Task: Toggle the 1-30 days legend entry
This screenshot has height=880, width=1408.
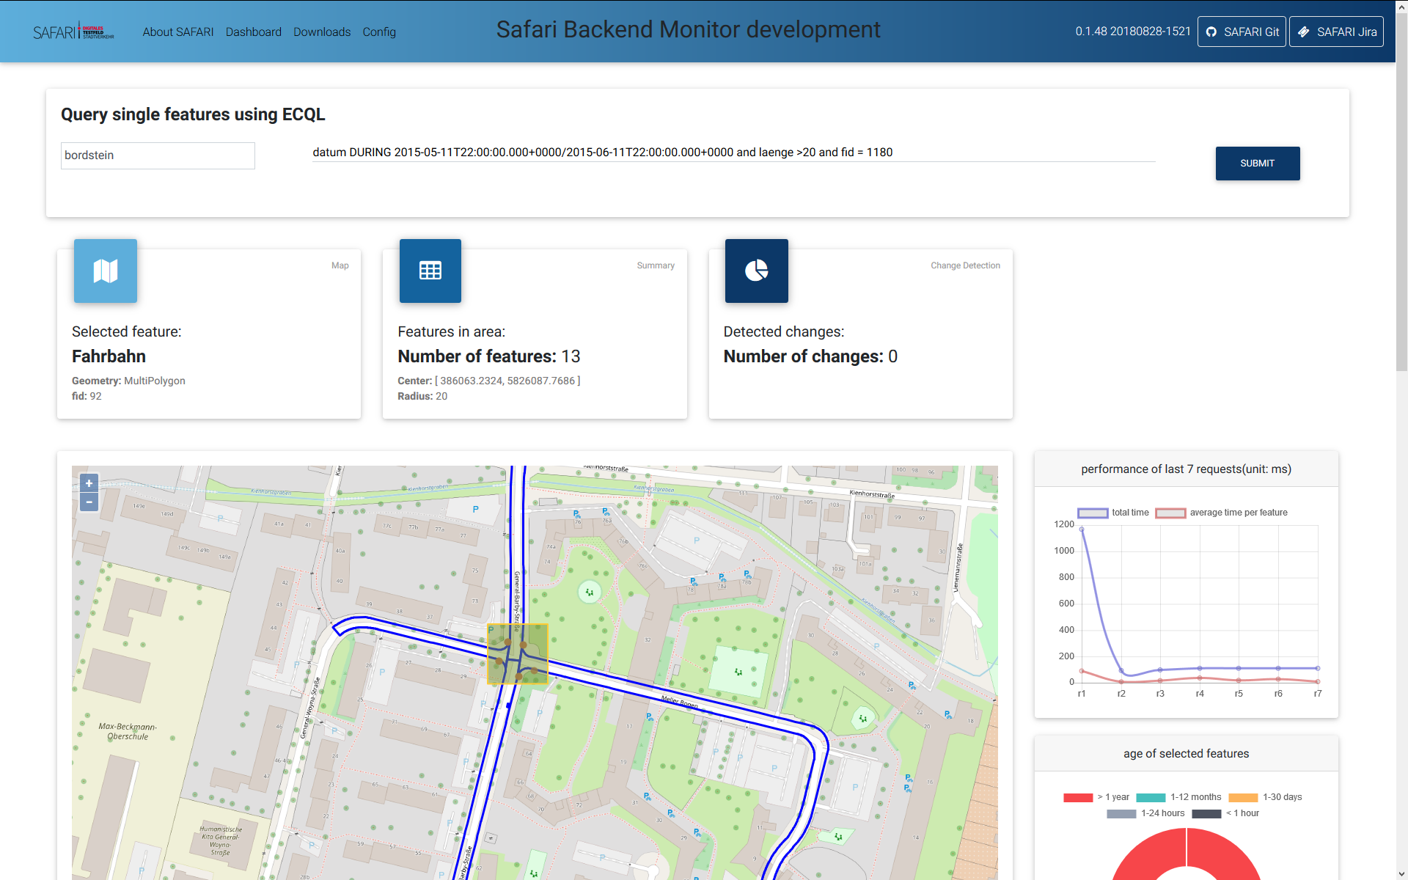Action: point(1266,797)
